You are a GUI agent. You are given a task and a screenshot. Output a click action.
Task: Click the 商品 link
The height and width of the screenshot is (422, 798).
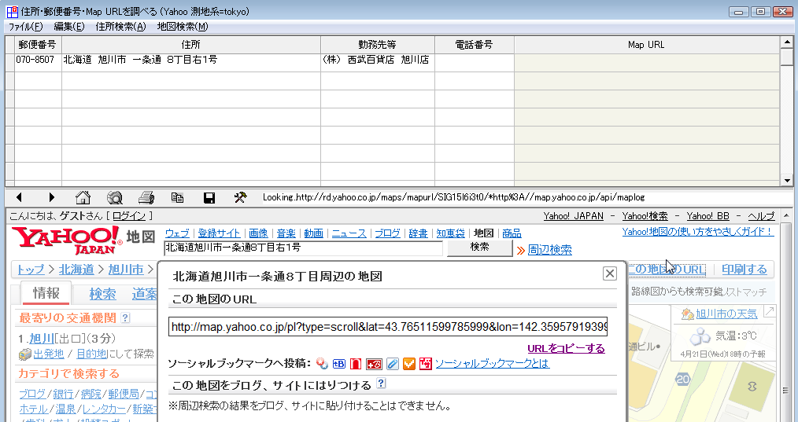(x=512, y=233)
